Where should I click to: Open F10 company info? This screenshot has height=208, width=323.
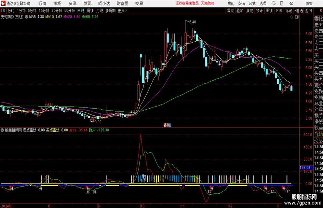(279, 11)
